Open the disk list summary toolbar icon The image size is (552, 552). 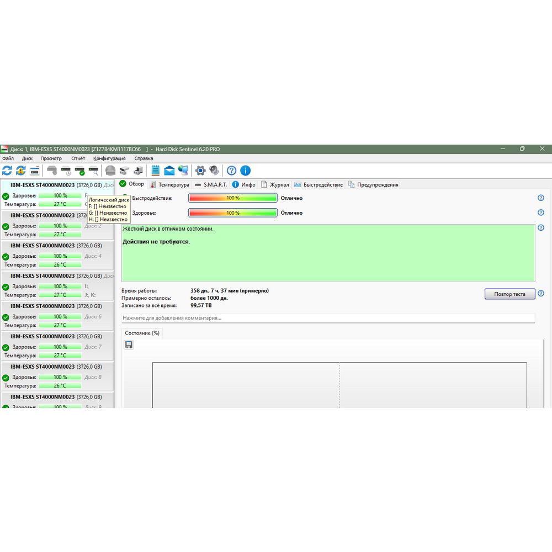tap(34, 171)
